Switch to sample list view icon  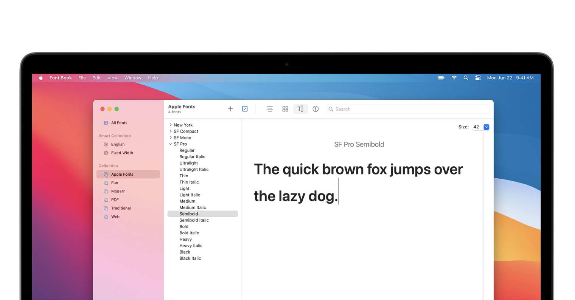click(x=270, y=109)
